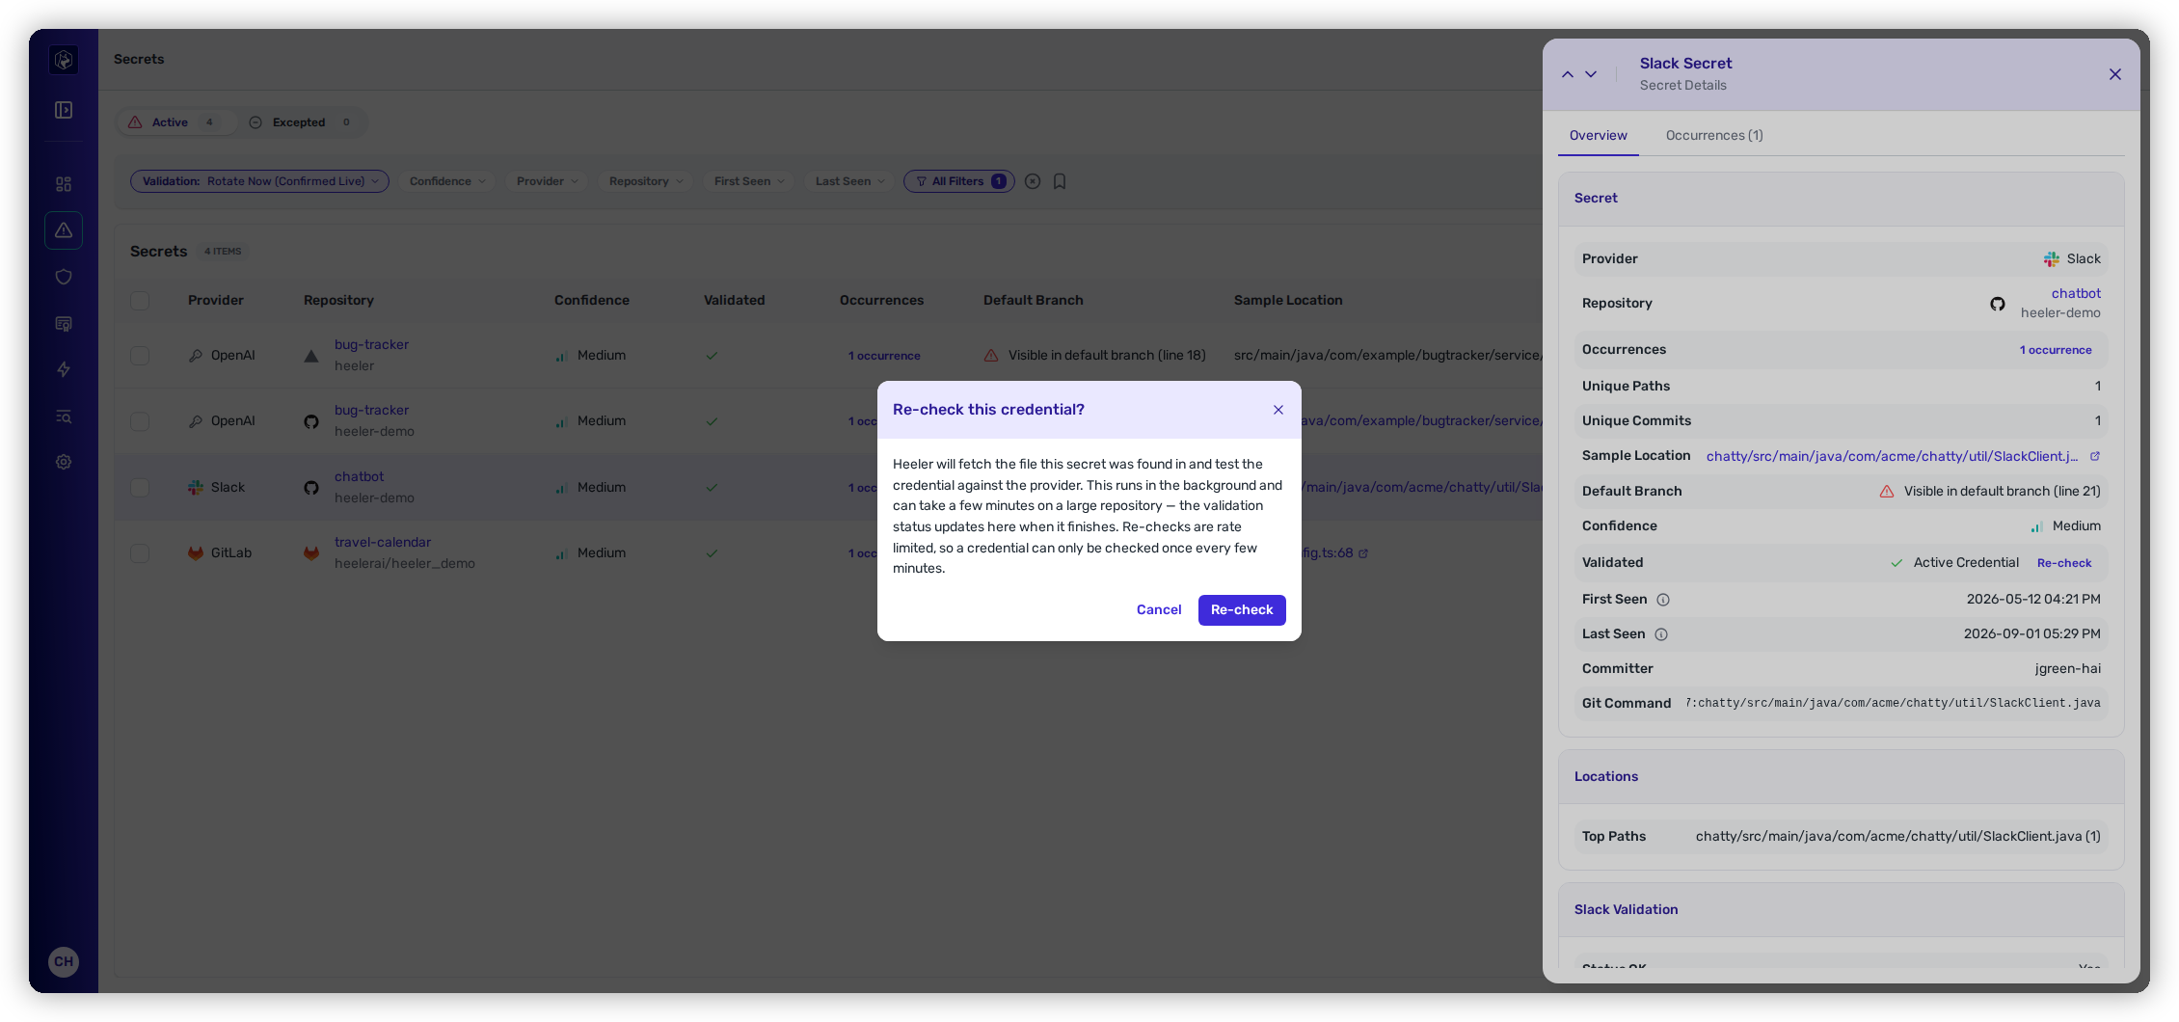
Task: Click Re-check link beside Active Credential
Action: (x=2064, y=563)
